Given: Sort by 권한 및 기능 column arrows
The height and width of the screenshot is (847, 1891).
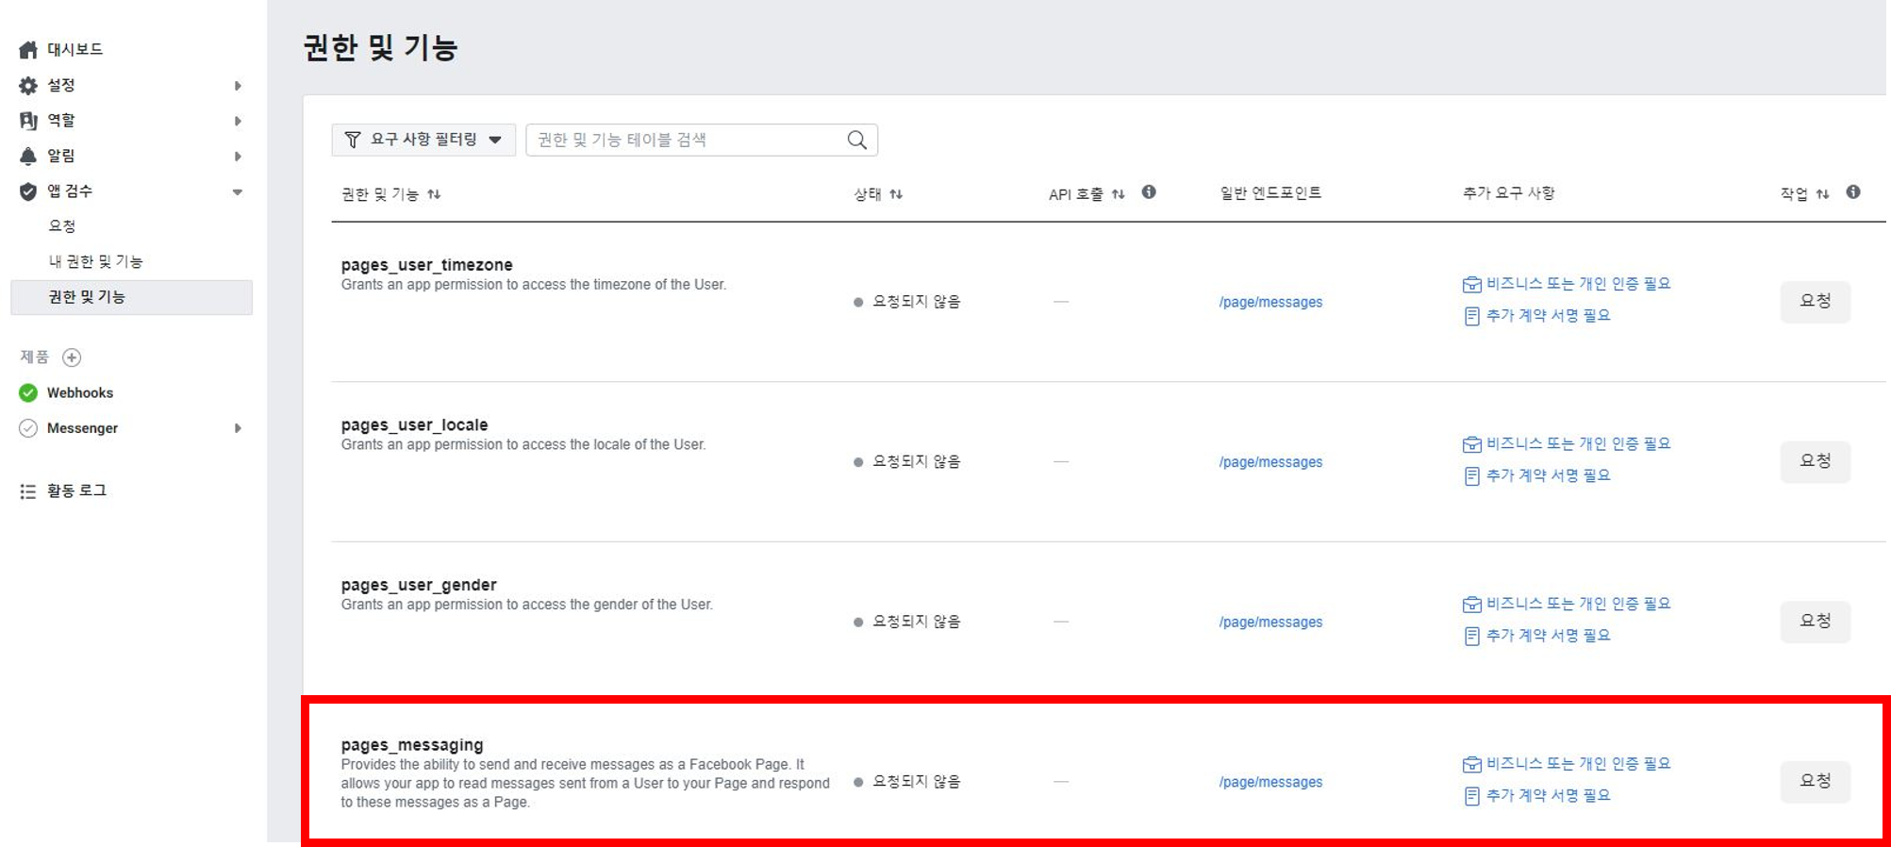Looking at the screenshot, I should (x=434, y=194).
